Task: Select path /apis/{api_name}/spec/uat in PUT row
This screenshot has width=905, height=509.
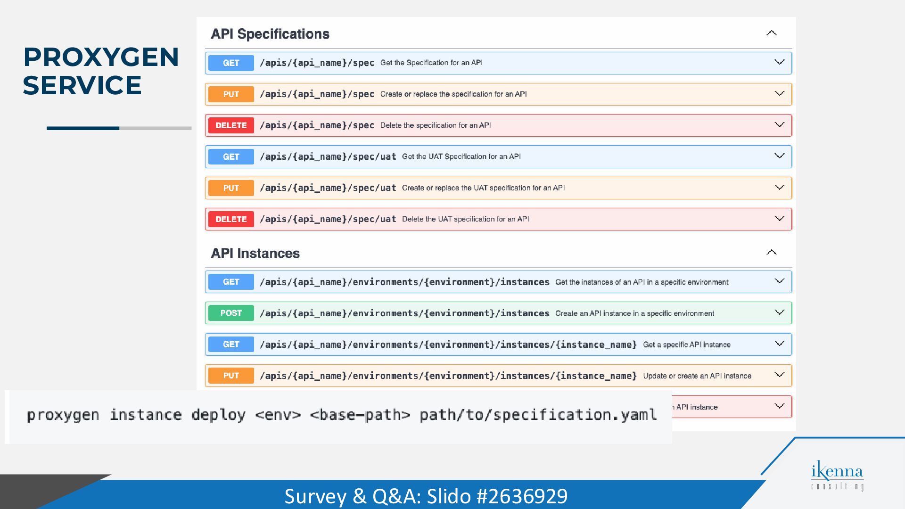Action: (x=328, y=188)
